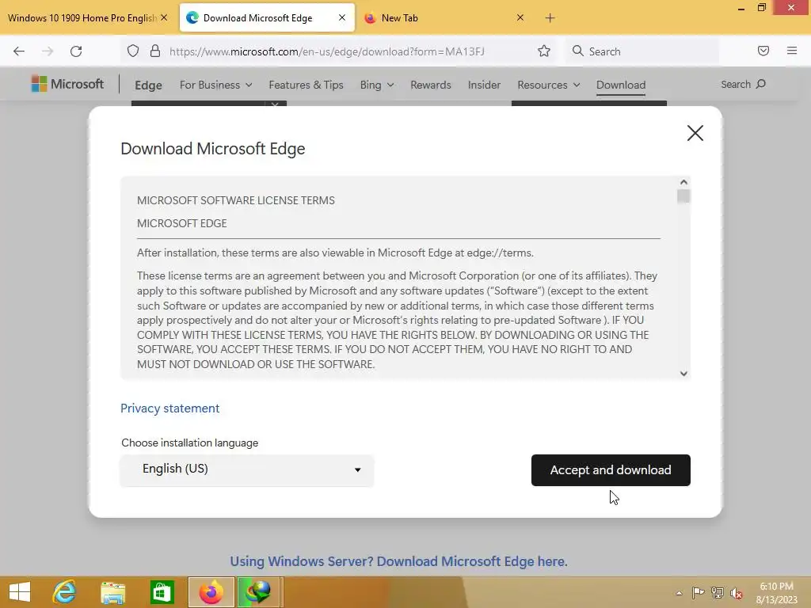This screenshot has height=608, width=811.
Task: Click the Firefox taskbar icon
Action: click(211, 592)
